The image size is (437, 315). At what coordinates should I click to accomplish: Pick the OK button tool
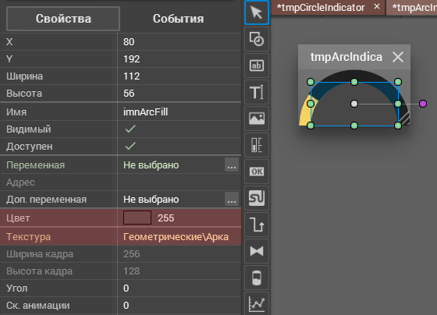257,172
